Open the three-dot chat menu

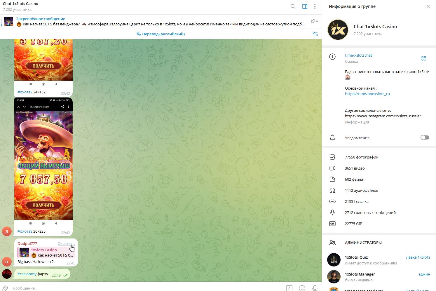315,6
